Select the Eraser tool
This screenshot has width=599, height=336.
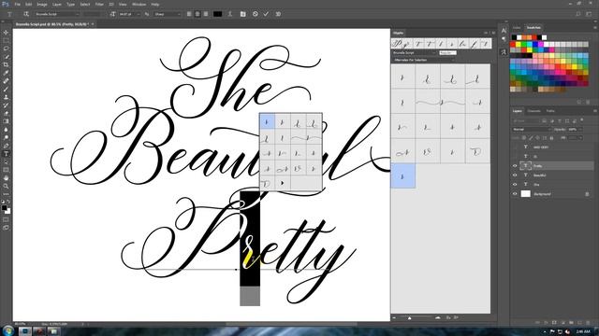[6, 113]
